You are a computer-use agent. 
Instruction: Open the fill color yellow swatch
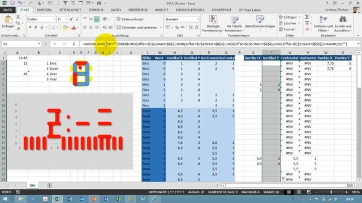click(x=65, y=28)
